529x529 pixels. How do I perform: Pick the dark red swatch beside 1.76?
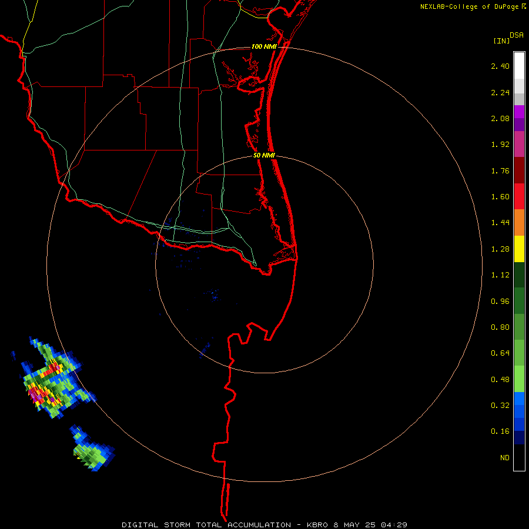click(x=519, y=170)
